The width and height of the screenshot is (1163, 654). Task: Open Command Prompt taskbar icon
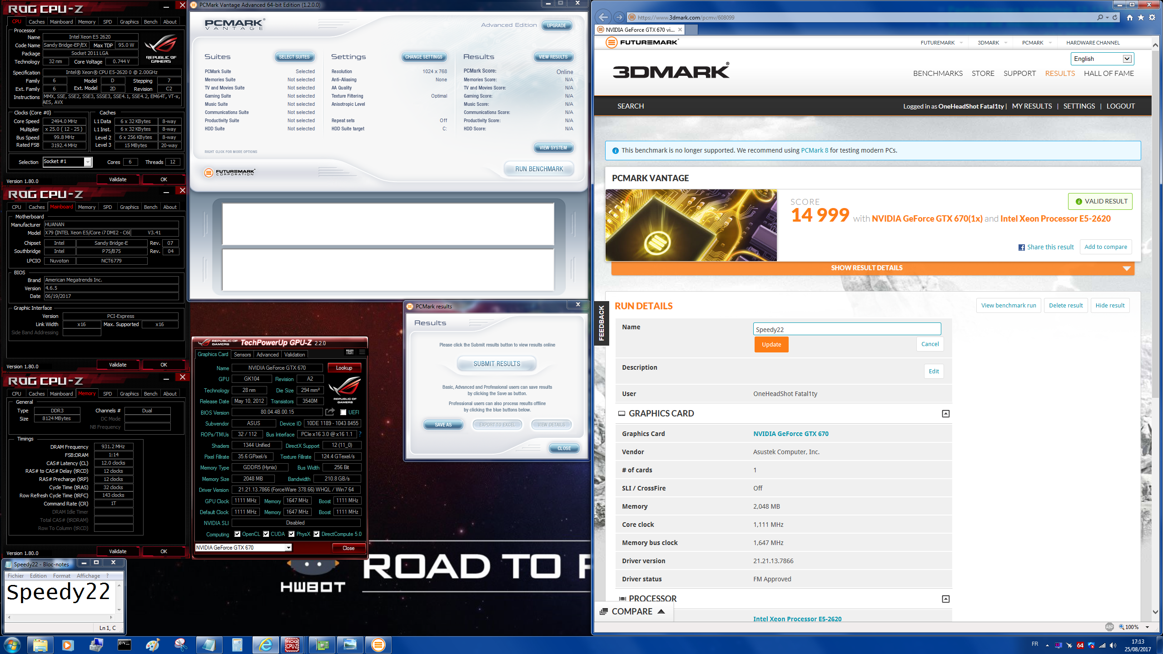tap(124, 644)
